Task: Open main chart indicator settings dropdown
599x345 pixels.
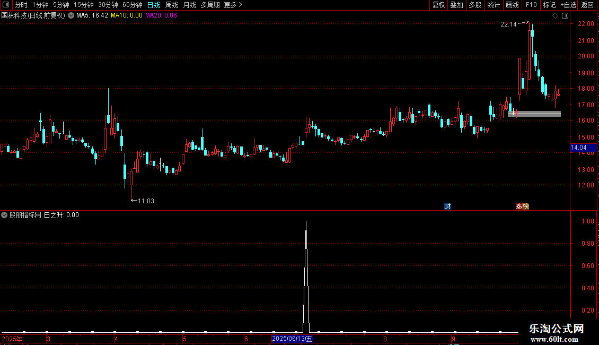Action: coord(71,15)
